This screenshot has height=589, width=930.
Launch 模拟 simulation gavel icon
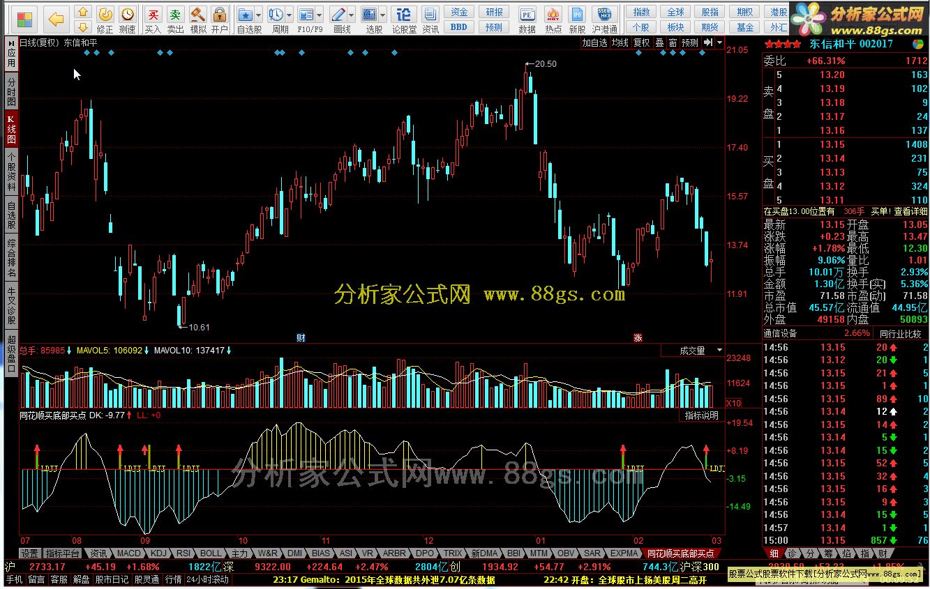coord(198,20)
